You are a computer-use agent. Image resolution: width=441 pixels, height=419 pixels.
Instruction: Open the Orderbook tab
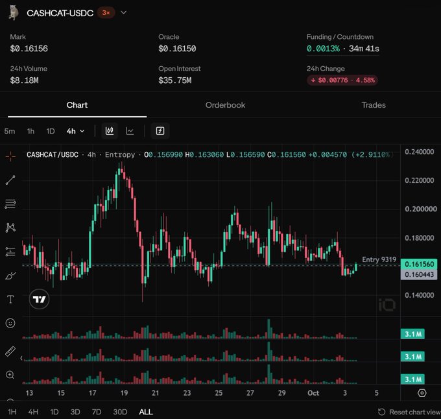click(x=225, y=105)
